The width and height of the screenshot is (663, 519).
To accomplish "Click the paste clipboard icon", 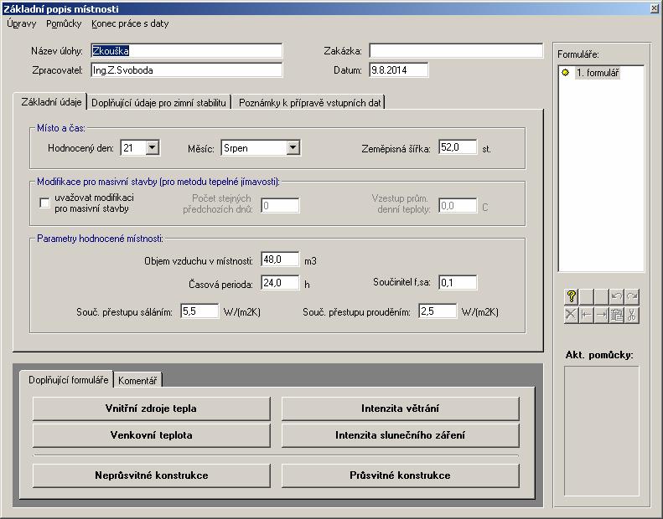I will coord(617,315).
